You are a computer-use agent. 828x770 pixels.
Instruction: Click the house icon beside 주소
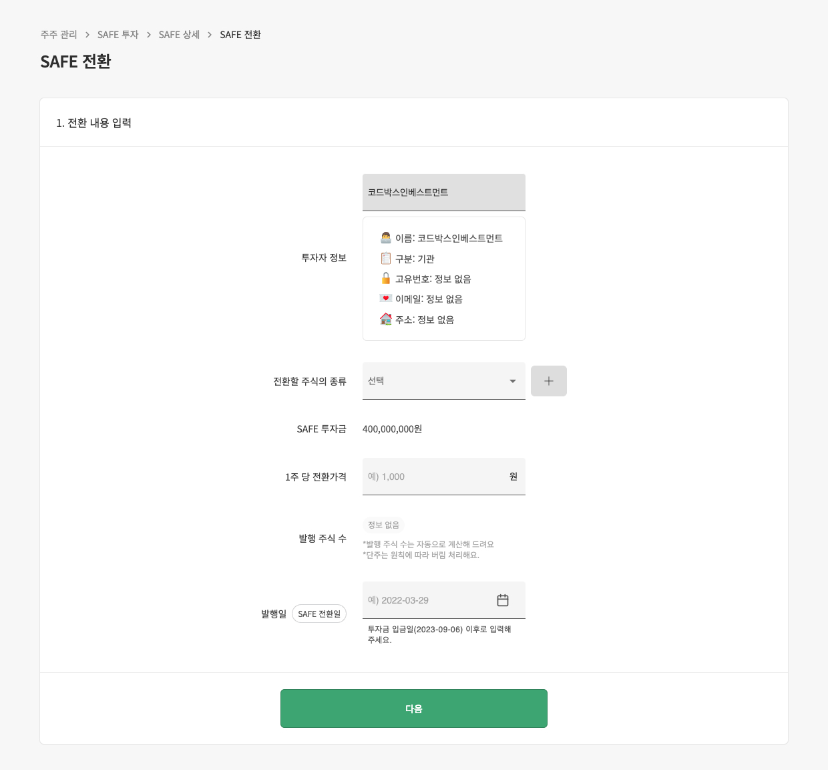click(386, 319)
